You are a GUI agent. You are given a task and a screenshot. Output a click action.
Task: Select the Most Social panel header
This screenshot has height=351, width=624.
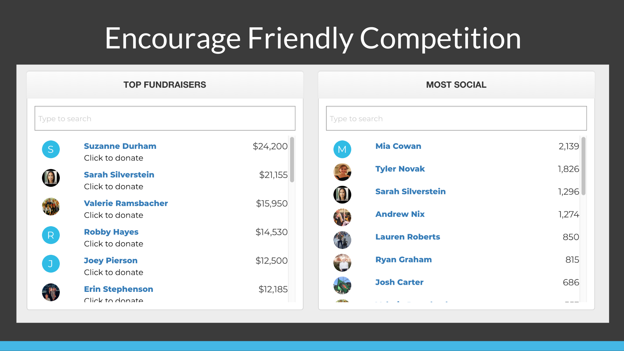pyautogui.click(x=456, y=85)
